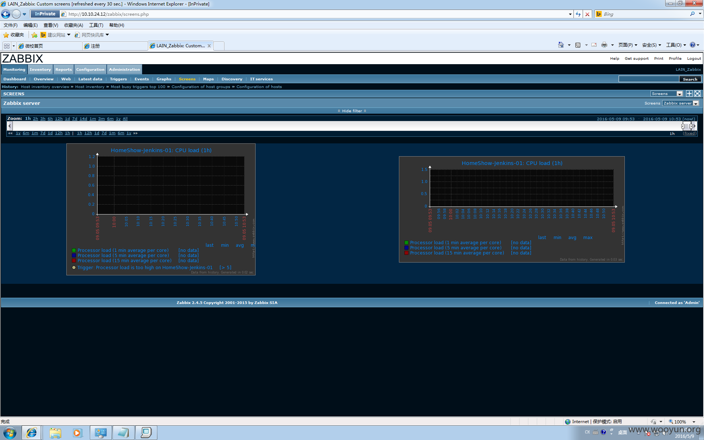Click the browser Back arrow button

[6, 14]
